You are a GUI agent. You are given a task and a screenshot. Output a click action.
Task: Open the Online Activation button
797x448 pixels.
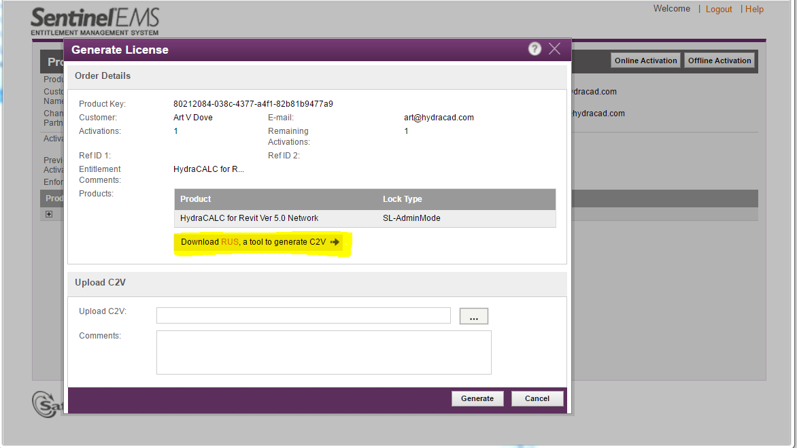pyautogui.click(x=645, y=61)
